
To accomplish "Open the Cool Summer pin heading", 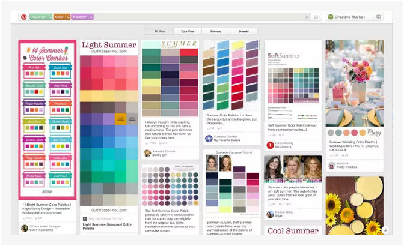I will click(x=293, y=231).
